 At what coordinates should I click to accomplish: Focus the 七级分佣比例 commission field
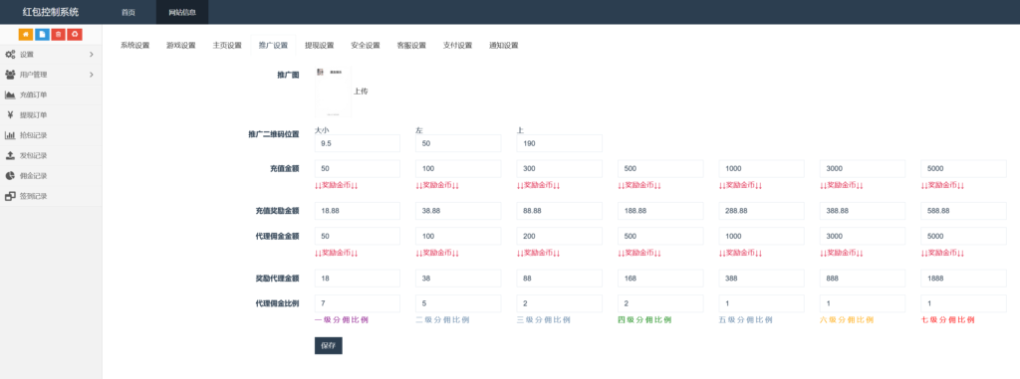(x=963, y=303)
